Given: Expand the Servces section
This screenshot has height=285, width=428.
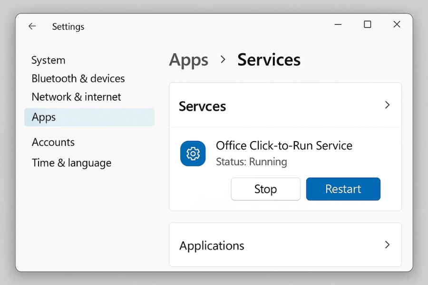Looking at the screenshot, I should (x=285, y=105).
